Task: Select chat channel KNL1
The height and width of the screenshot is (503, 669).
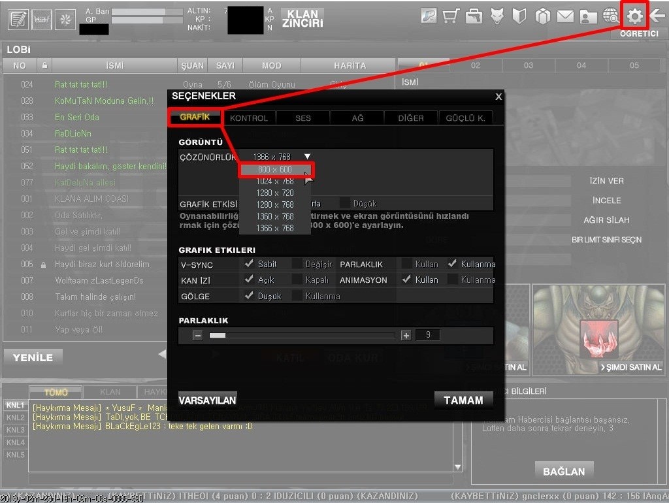Action: point(16,405)
